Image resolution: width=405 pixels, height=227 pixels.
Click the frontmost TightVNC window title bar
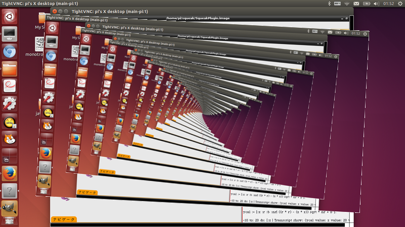(201, 11)
